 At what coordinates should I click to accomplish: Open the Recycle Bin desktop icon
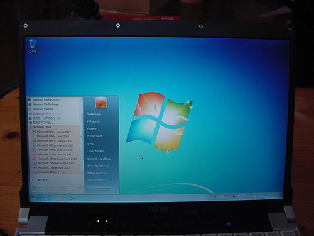(33, 46)
